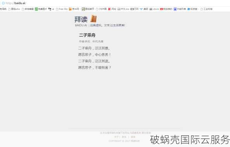Screen dimensions: 230x147
Task: Open the 工业和信 bookmark
Action: 206,9
